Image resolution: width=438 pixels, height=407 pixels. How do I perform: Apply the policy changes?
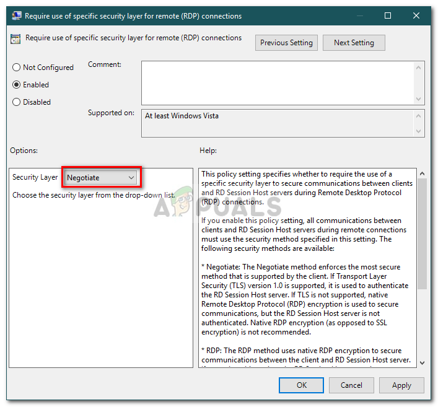pos(401,385)
